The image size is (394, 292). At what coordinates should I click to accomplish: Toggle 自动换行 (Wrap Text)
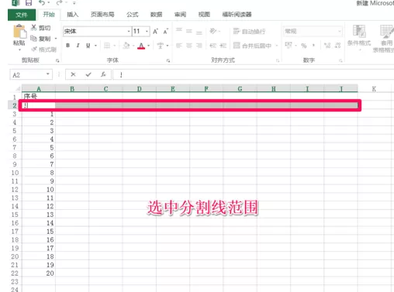[x=249, y=32]
